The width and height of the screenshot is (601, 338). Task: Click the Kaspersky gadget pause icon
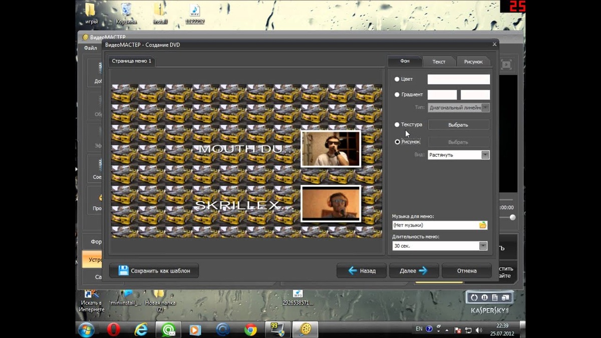[484, 297]
